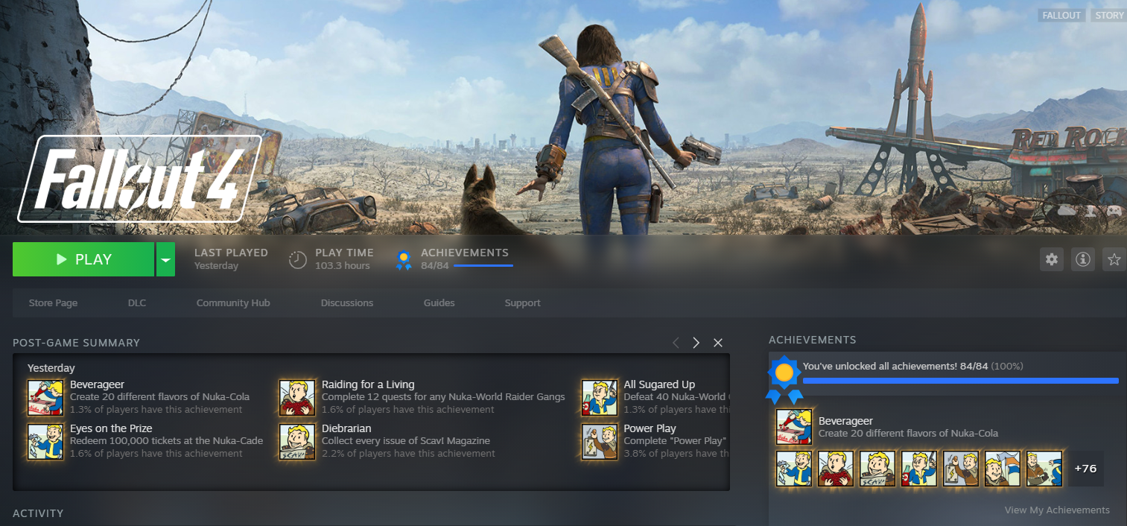The image size is (1127, 526).
Task: Click 'Collect every issue of Scav! Magazine' text
Action: [x=406, y=441]
